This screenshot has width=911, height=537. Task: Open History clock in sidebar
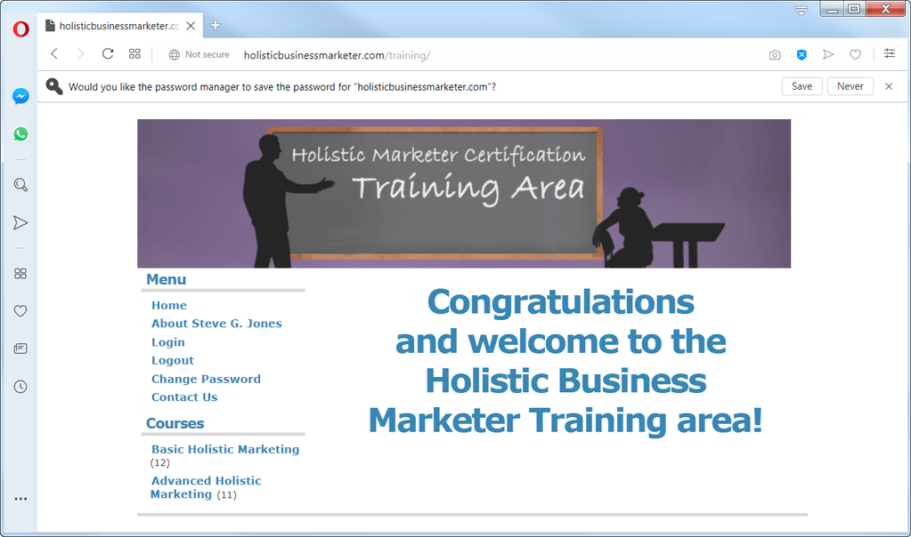pos(20,387)
